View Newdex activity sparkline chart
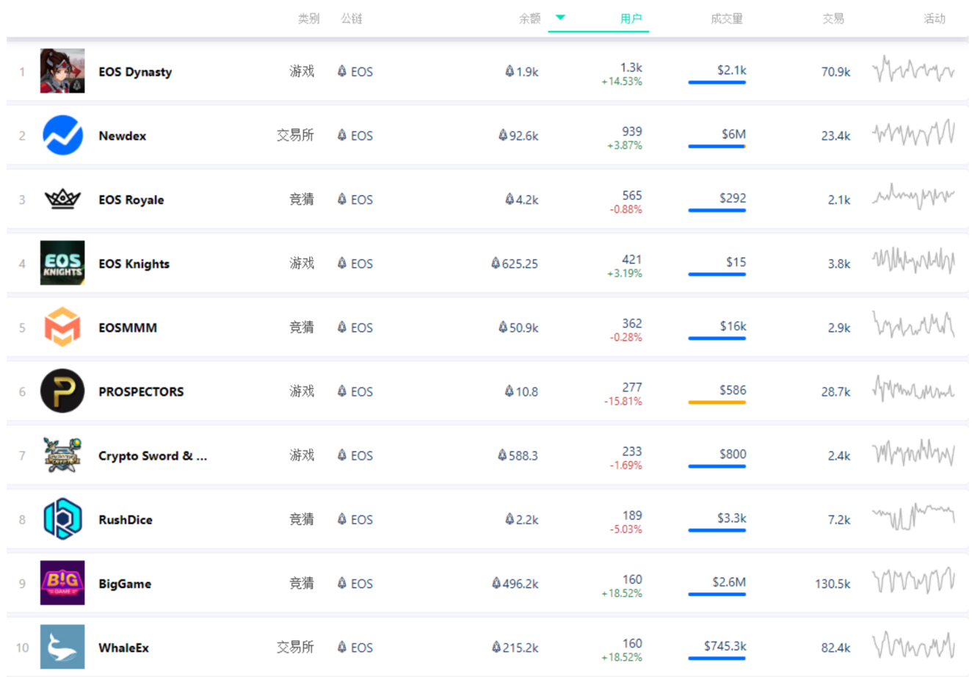This screenshot has width=972, height=677. [x=913, y=134]
